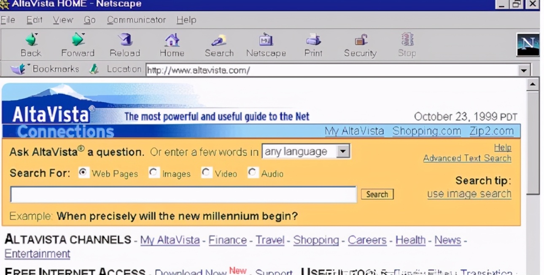Click the October 23, 1999 date text

(x=466, y=116)
